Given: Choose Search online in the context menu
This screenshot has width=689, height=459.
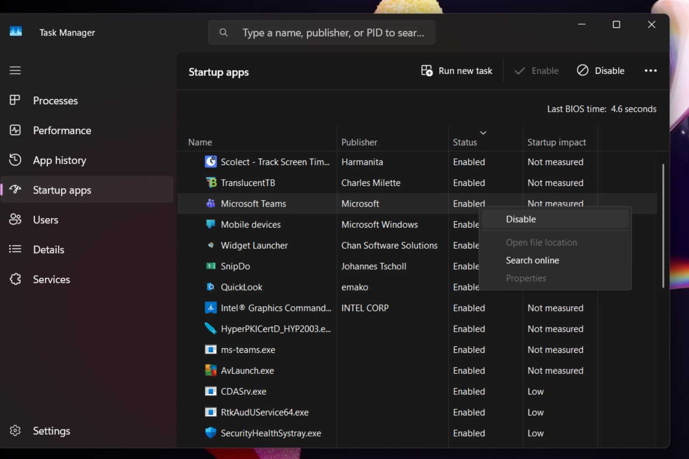Looking at the screenshot, I should [x=555, y=260].
